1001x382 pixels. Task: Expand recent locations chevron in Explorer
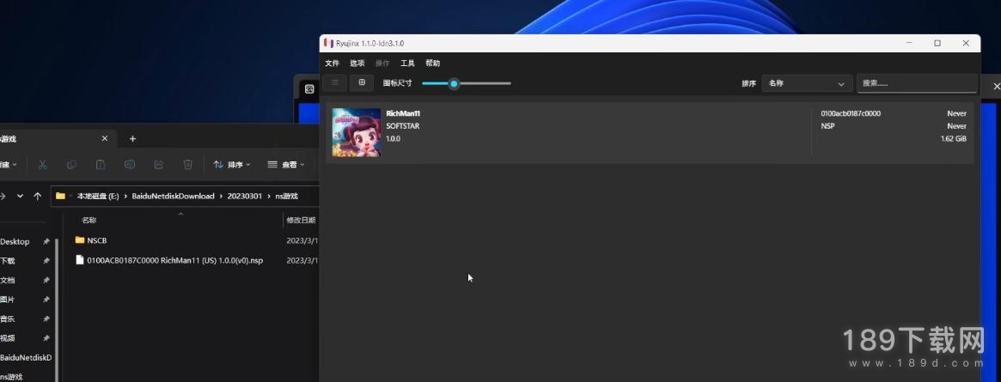click(21, 197)
